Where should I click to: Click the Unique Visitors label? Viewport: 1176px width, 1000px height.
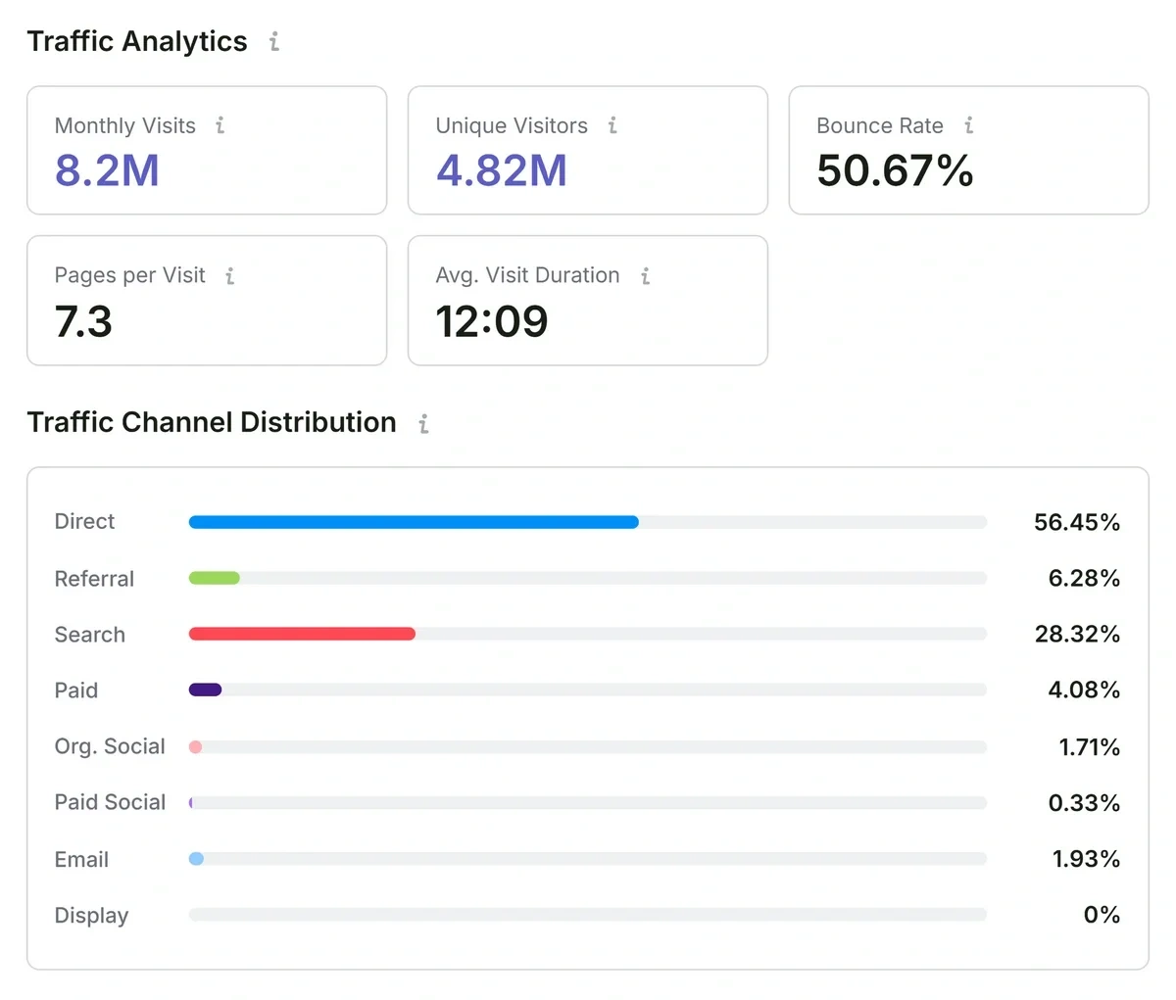[x=512, y=125]
